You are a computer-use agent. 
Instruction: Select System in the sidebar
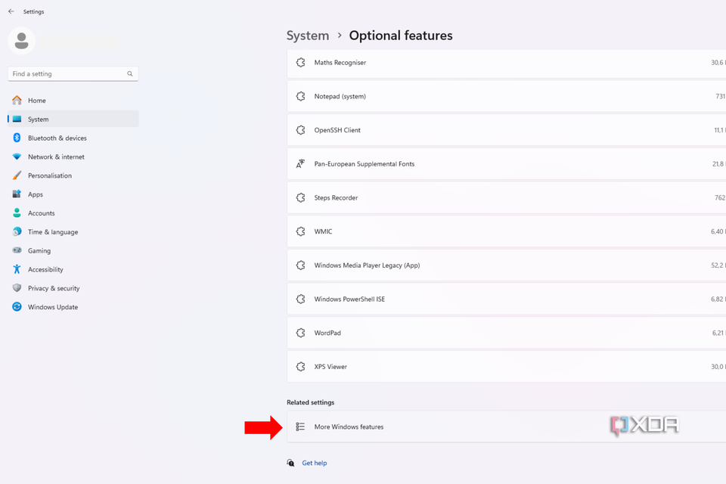(x=73, y=119)
